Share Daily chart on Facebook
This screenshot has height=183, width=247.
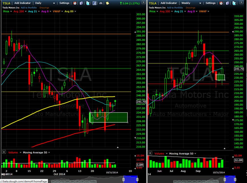point(94,3)
